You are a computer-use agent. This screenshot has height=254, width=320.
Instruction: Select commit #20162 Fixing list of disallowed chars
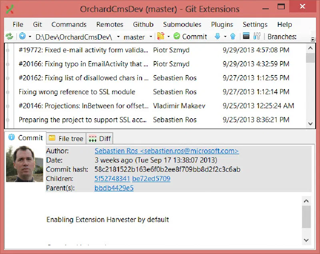pyautogui.click(x=155, y=78)
